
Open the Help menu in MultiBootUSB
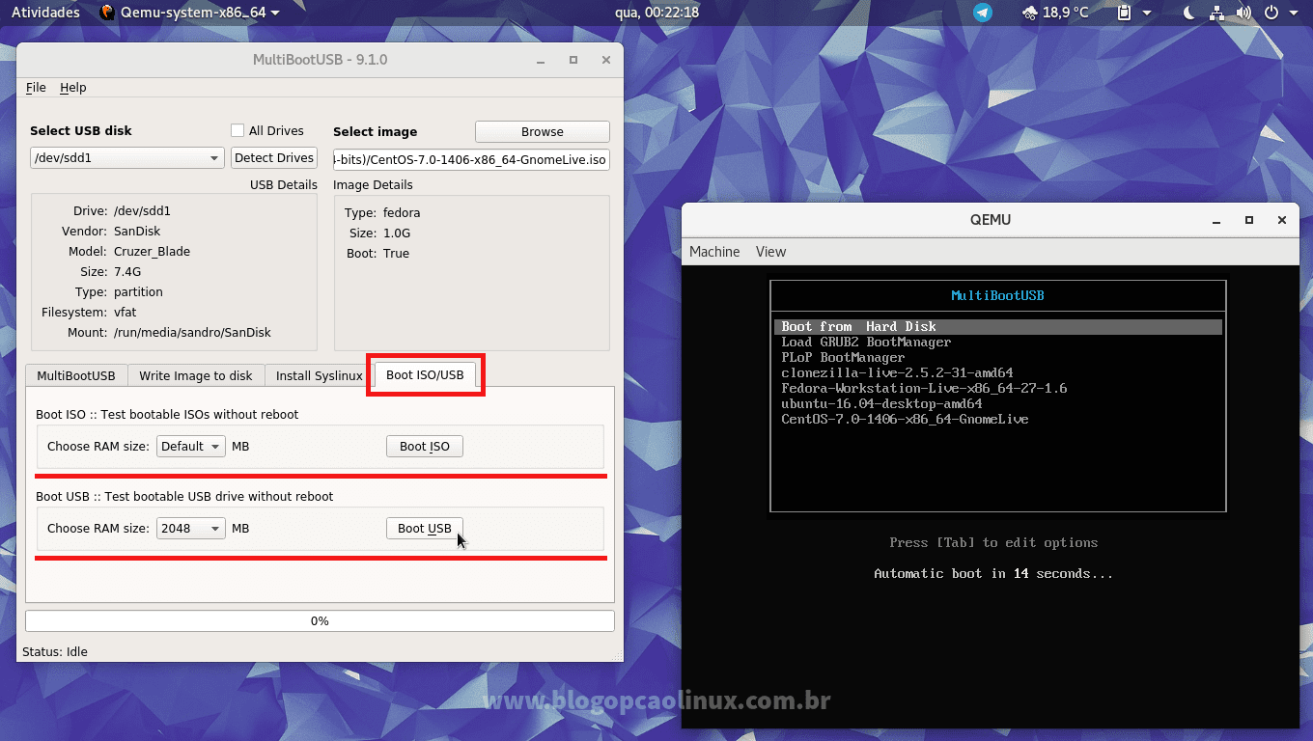point(73,87)
